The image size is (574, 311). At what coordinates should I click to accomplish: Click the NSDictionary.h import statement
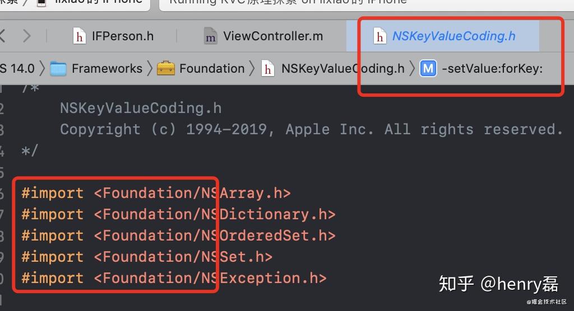tap(178, 214)
